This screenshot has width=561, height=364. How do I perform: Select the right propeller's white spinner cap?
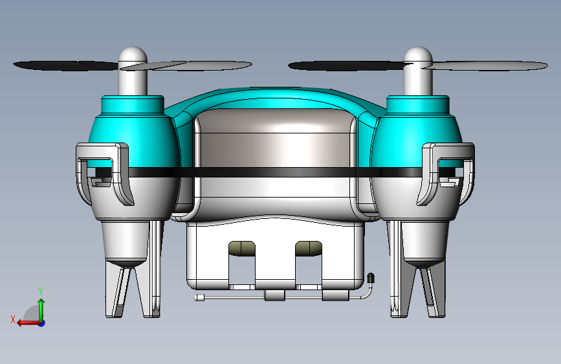(x=418, y=71)
